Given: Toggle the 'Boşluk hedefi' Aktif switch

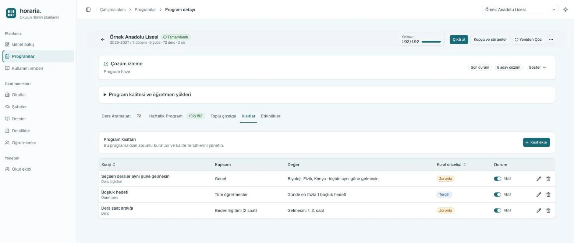Looking at the screenshot, I should coord(497,195).
